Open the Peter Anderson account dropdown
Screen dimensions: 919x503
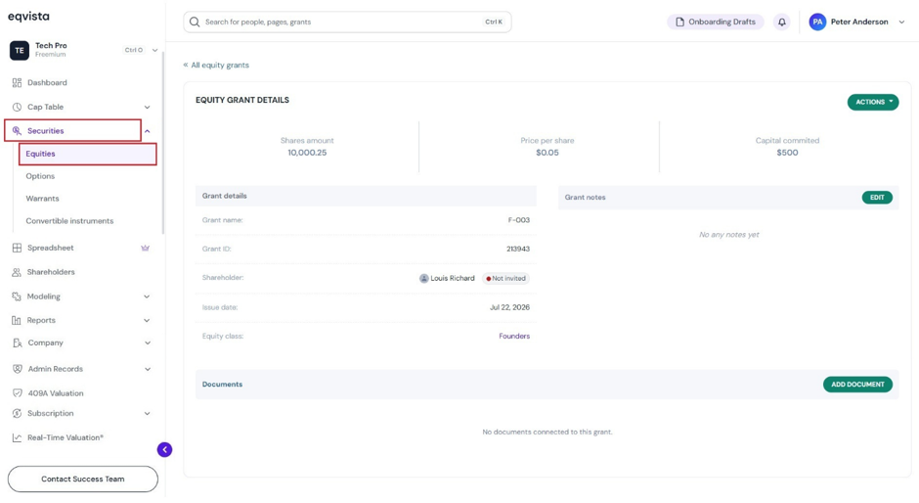902,22
